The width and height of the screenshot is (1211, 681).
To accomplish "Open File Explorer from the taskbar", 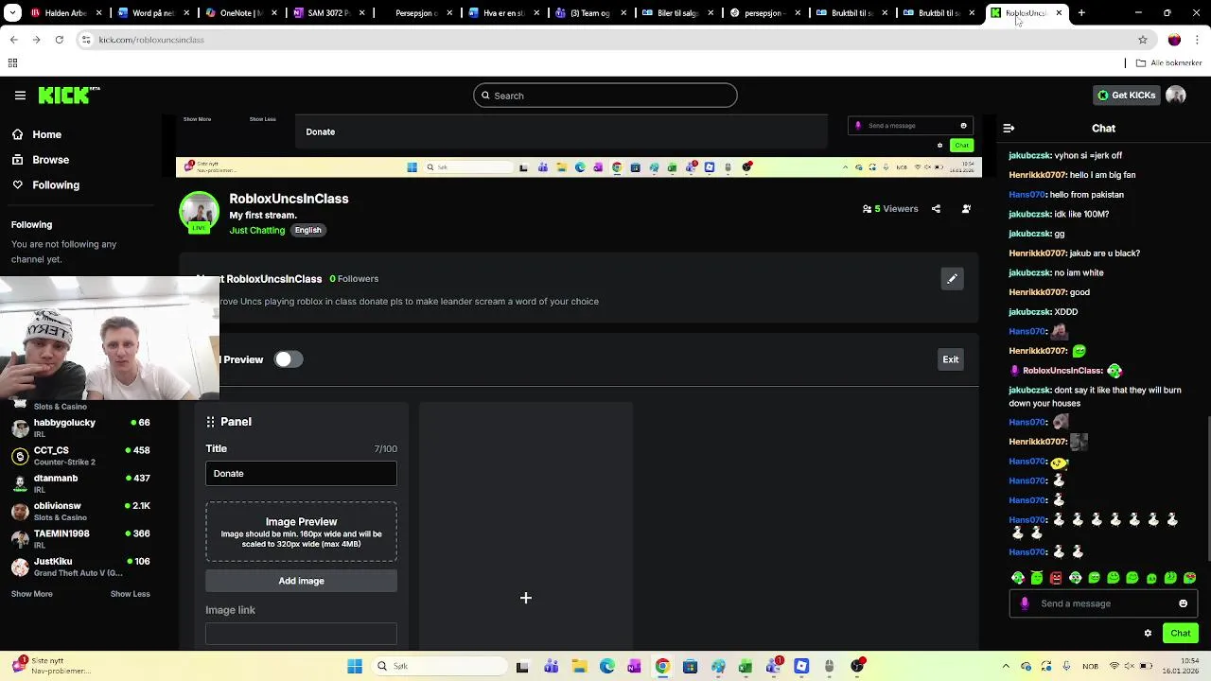I will coord(579,667).
